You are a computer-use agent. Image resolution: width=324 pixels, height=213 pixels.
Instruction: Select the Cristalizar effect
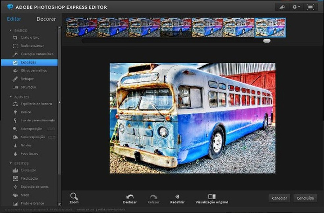pyautogui.click(x=28, y=170)
